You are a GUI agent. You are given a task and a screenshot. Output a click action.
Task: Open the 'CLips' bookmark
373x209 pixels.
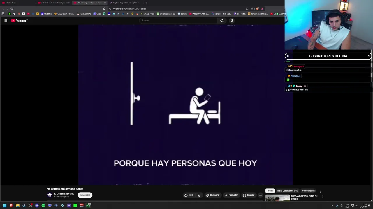tap(97, 14)
